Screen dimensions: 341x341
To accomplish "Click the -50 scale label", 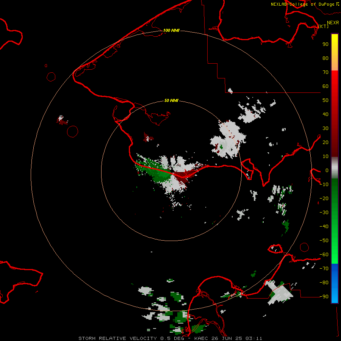I will tap(324, 241).
